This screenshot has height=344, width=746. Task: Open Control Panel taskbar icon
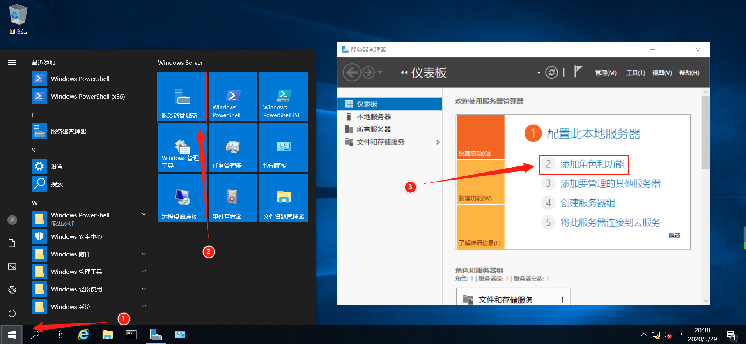pyautogui.click(x=180, y=335)
